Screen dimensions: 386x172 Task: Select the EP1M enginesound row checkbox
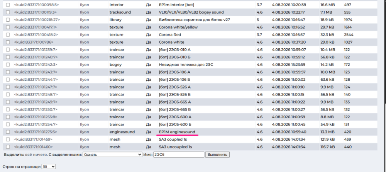pos(8,132)
